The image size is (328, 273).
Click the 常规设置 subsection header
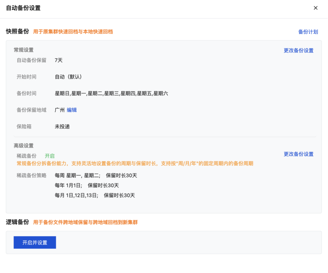pyautogui.click(x=24, y=50)
